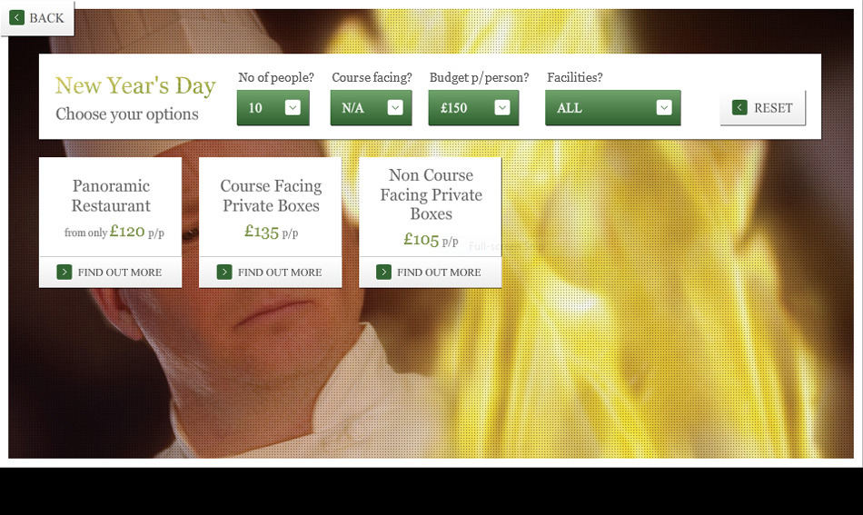863x515 pixels.
Task: Select the Panoramic Restaurant card title
Action: (111, 195)
